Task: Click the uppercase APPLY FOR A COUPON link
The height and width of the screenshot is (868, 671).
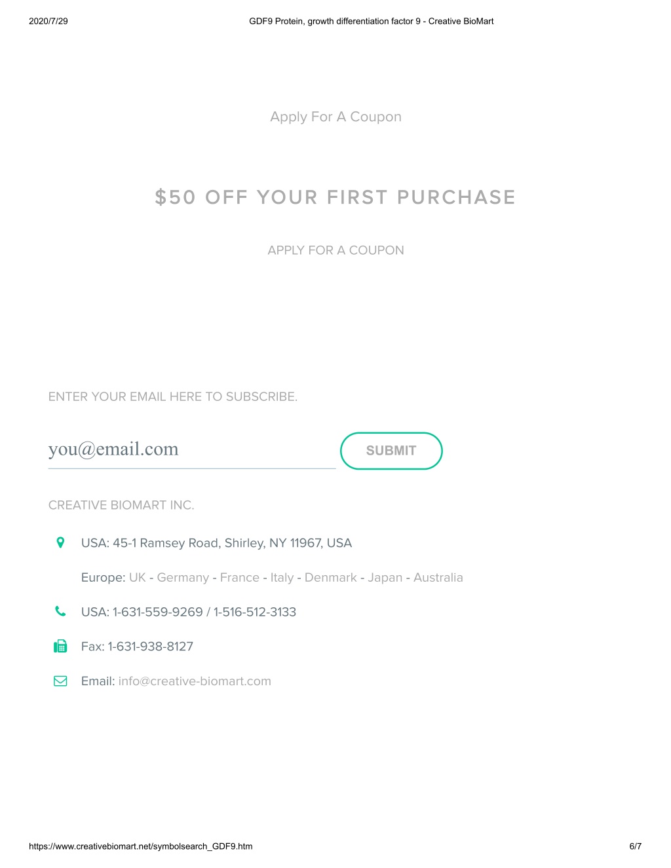Action: click(335, 250)
